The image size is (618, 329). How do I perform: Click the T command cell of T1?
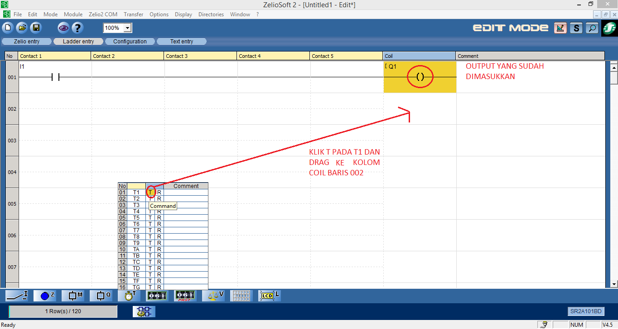(x=150, y=193)
